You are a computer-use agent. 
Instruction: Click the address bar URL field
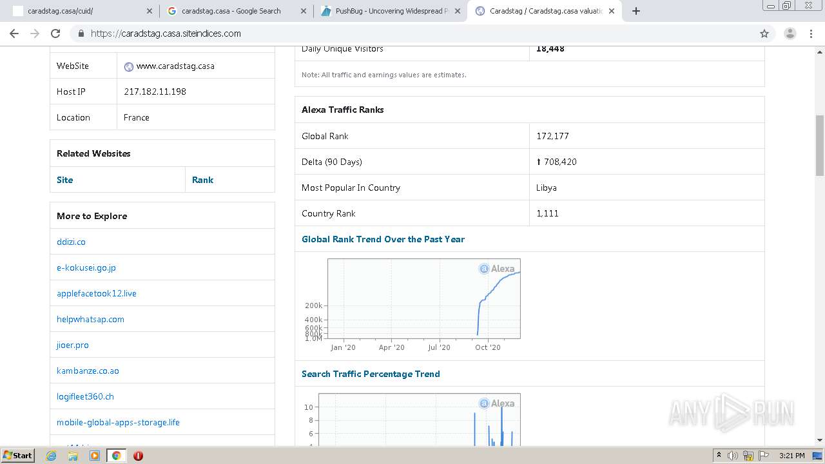(x=412, y=34)
